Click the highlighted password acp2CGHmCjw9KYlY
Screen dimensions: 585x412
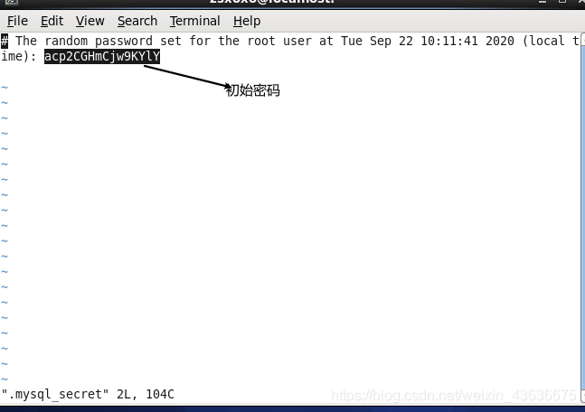102,56
